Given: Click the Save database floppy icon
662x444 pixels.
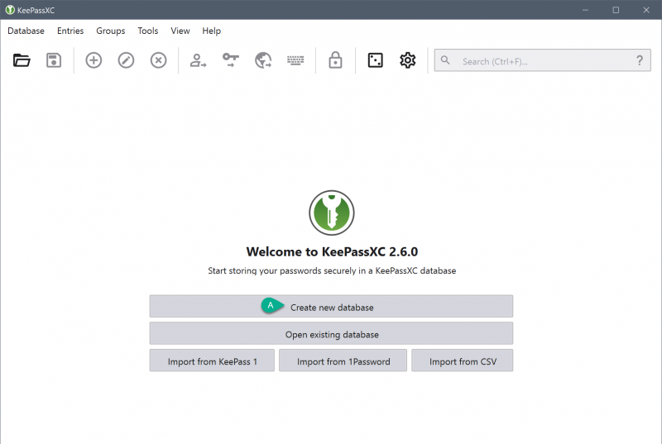Looking at the screenshot, I should point(54,60).
